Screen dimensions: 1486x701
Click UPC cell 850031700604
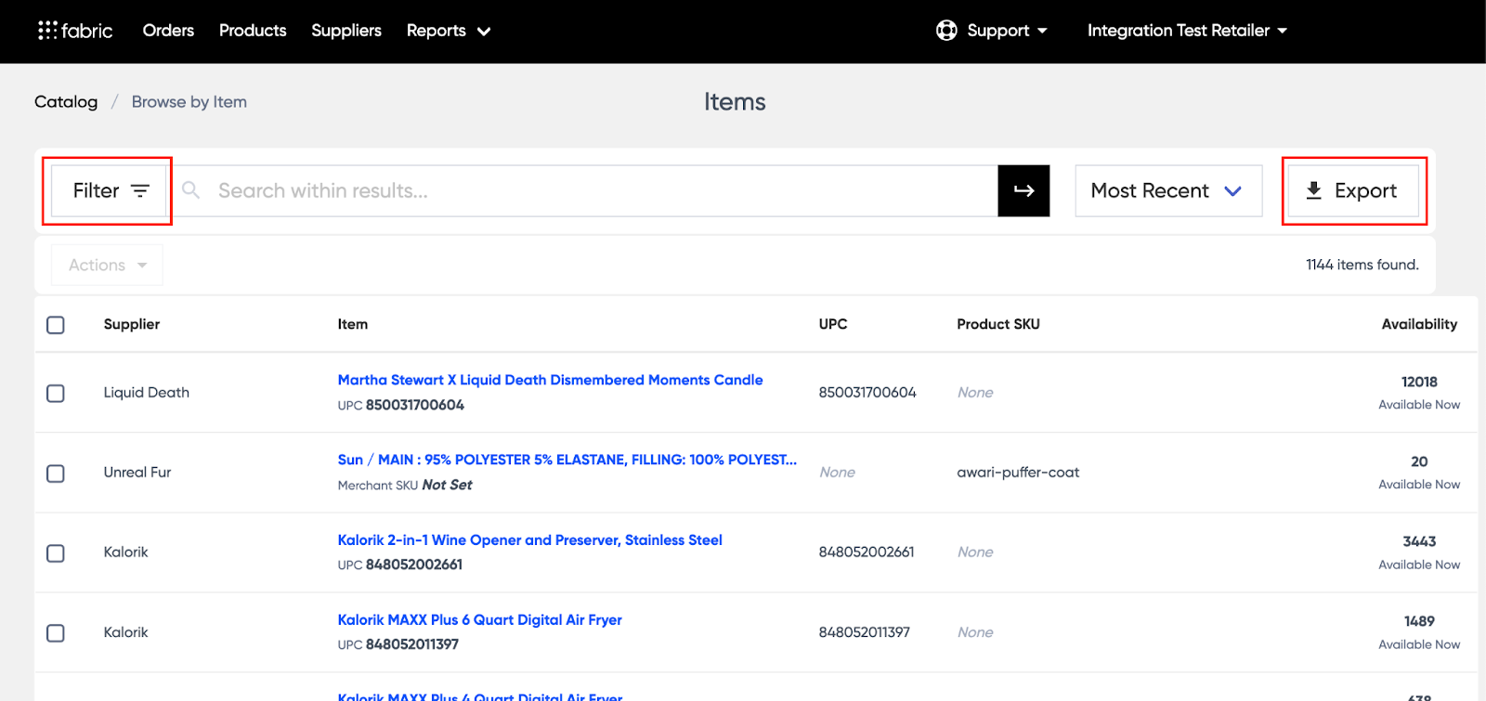(867, 393)
